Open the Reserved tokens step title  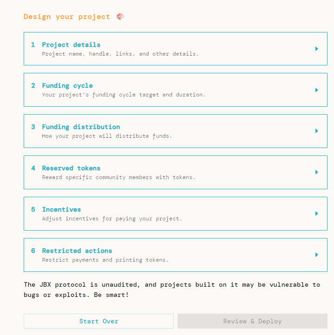click(71, 168)
